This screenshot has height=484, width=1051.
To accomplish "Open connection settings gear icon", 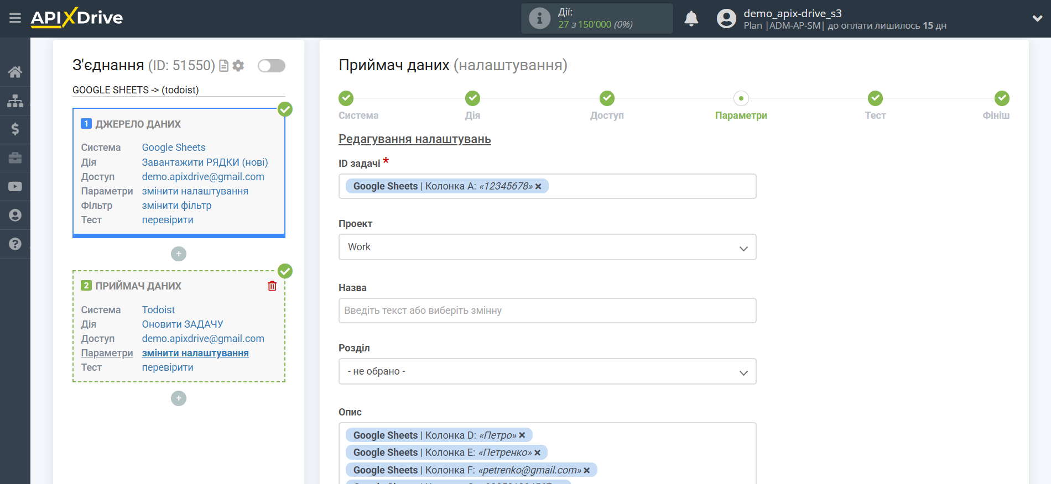I will (x=238, y=66).
